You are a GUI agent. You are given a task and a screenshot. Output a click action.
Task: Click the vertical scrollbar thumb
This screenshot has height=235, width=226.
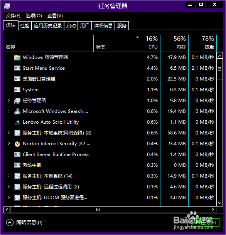point(220,69)
